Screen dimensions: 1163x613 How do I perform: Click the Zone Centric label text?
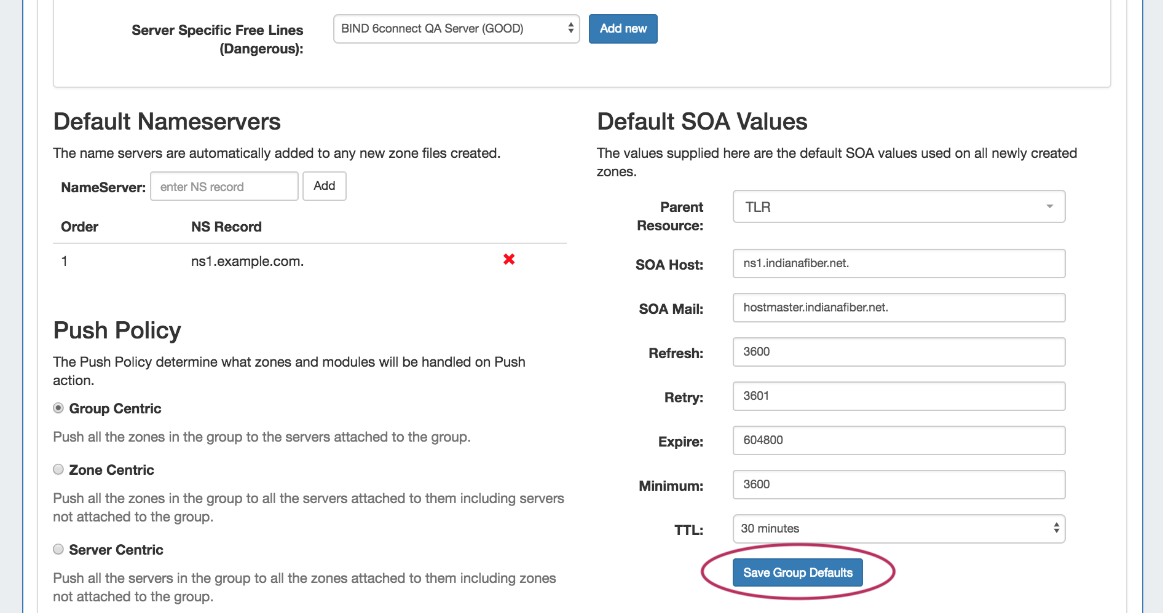[111, 470]
